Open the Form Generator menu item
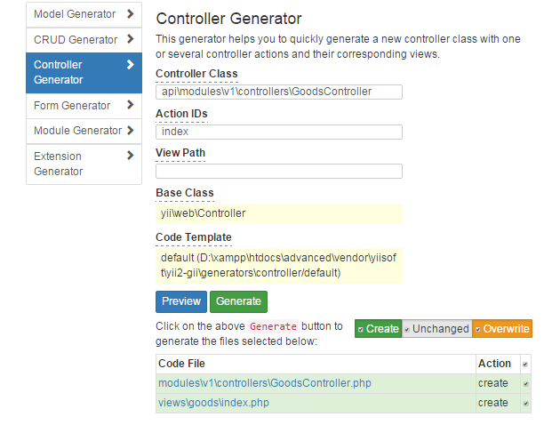The image size is (552, 433). click(x=72, y=105)
